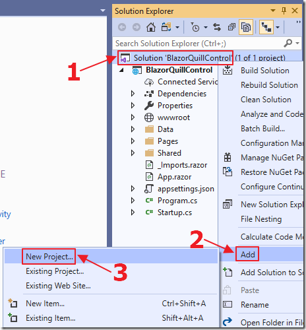The image size is (306, 330).
Task: Expand the Pages folder
Action: click(x=133, y=141)
